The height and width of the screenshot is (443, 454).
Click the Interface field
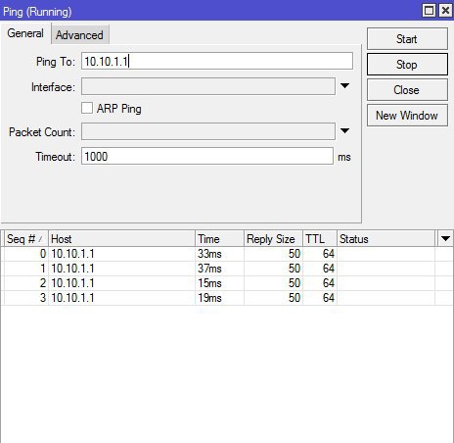pos(208,86)
